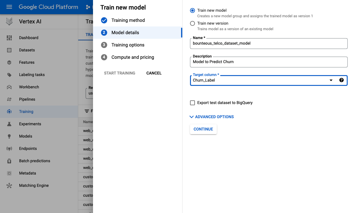The image size is (364, 213).
Task: Open Models in the sidebar
Action: point(39,136)
